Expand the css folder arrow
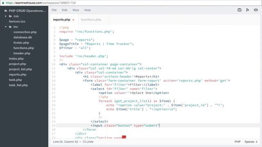262x147 pixels. [6, 16]
